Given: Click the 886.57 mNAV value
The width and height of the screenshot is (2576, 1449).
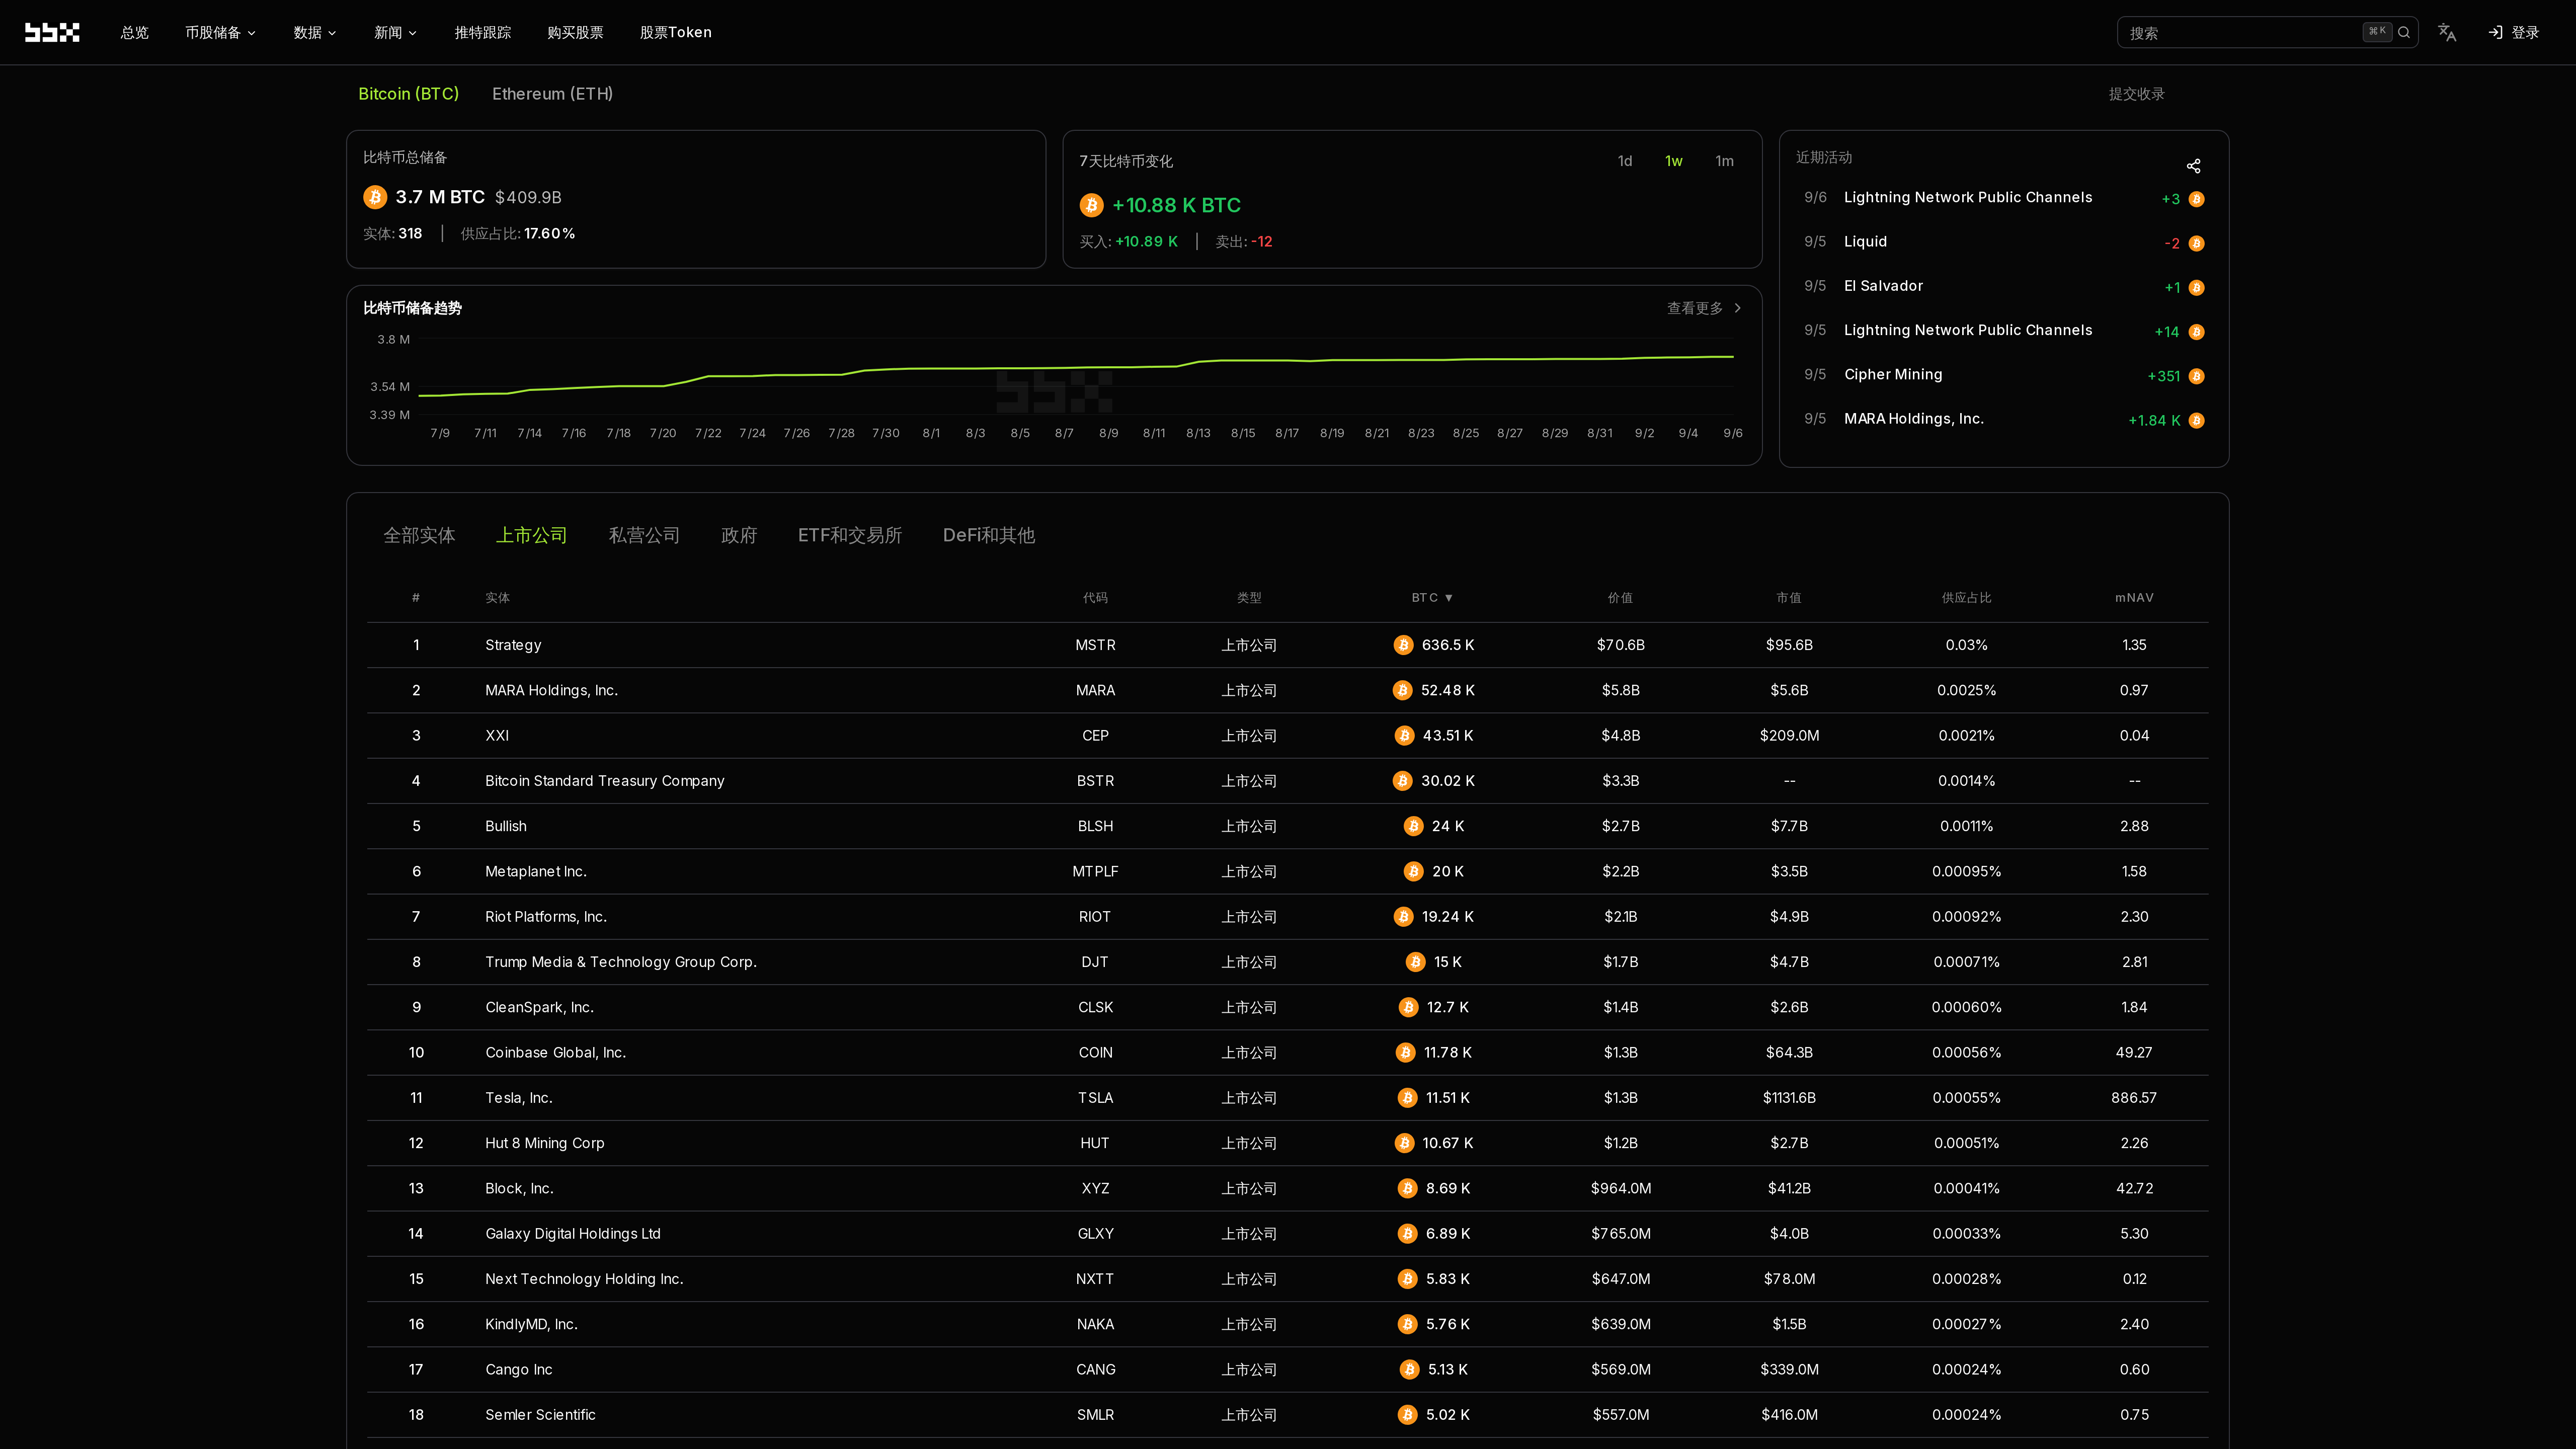Looking at the screenshot, I should click(2134, 1098).
